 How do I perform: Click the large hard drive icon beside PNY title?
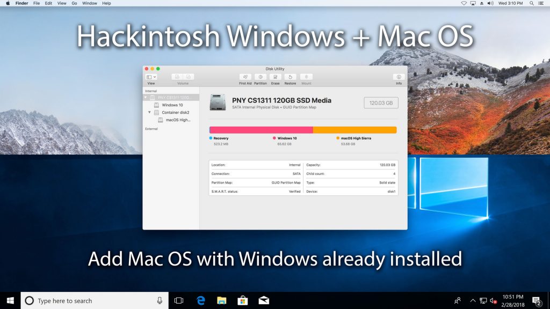point(218,102)
